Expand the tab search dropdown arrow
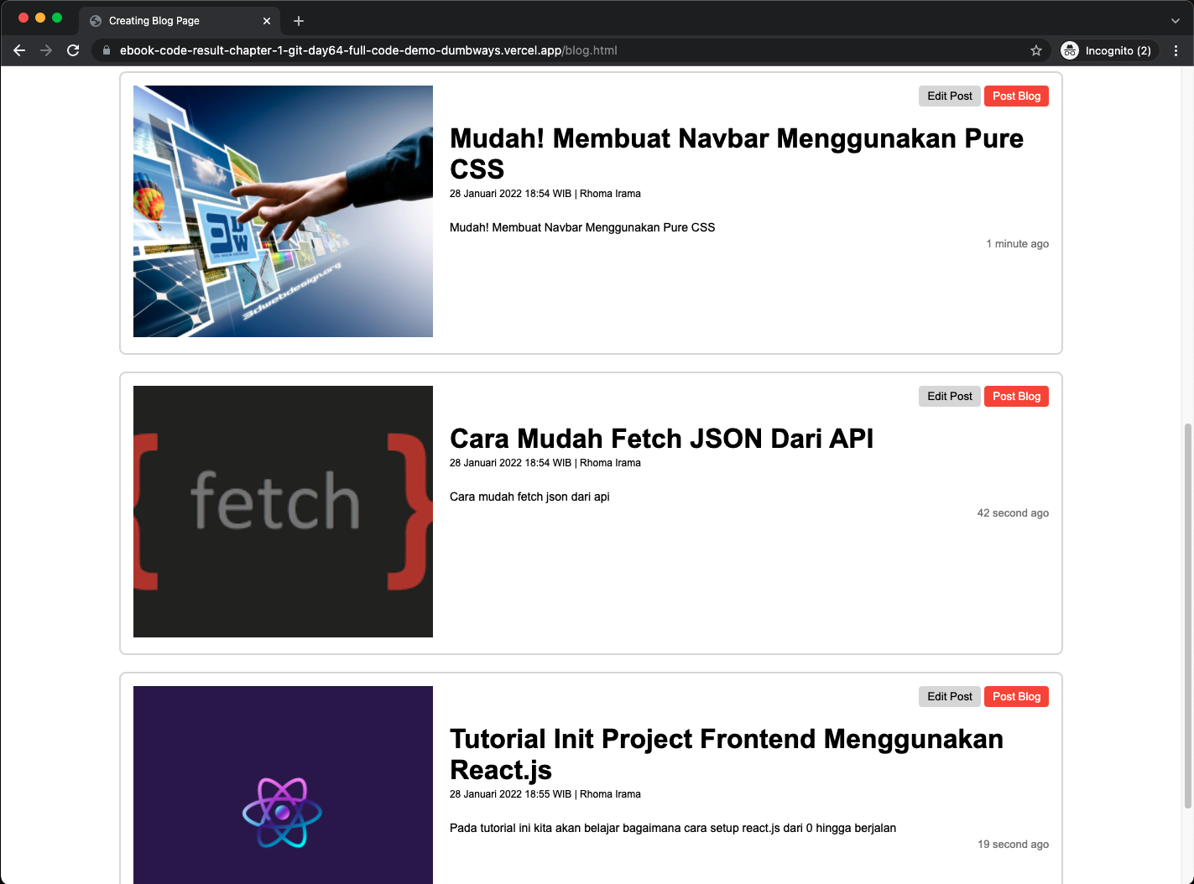1194x884 pixels. [x=1175, y=21]
